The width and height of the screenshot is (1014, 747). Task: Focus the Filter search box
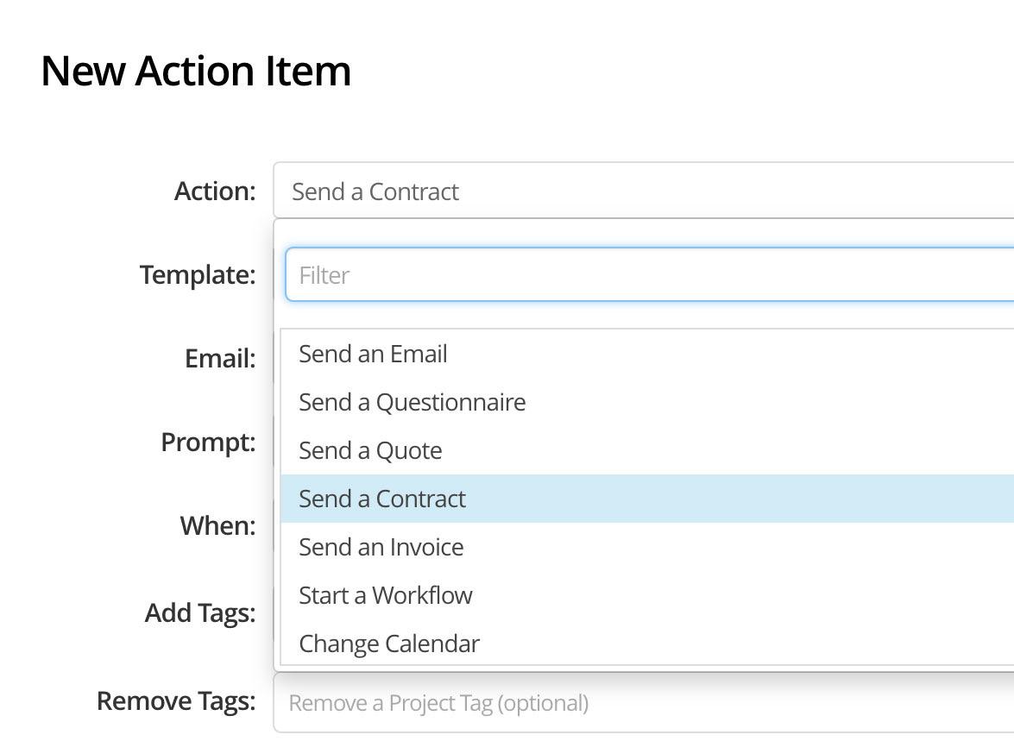(649, 275)
